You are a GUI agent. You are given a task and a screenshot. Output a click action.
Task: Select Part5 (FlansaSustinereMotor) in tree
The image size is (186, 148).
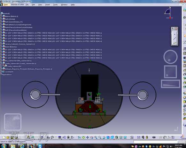click(x=16, y=30)
